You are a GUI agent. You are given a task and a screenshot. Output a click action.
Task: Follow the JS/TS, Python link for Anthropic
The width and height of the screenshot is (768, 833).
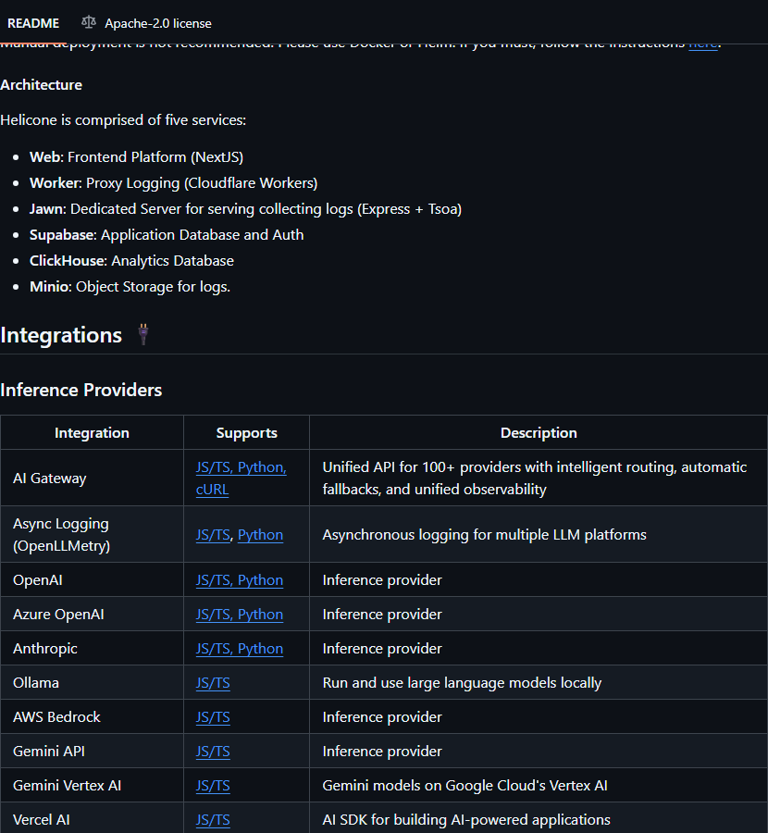pyautogui.click(x=240, y=649)
